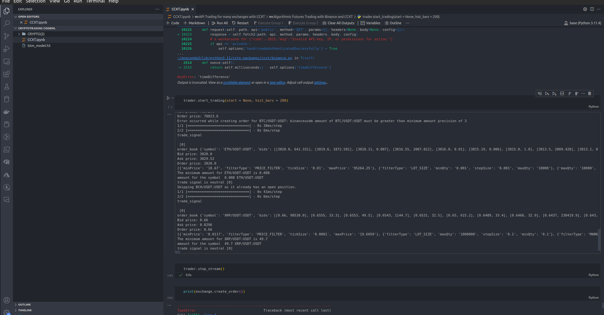
Task: Open Source Control view
Action: click(6, 36)
